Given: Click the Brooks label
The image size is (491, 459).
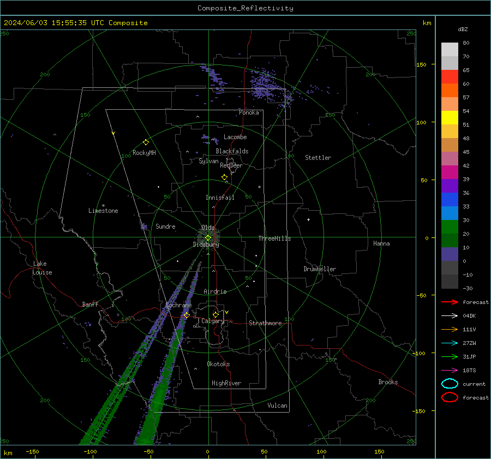Looking at the screenshot, I should [388, 382].
